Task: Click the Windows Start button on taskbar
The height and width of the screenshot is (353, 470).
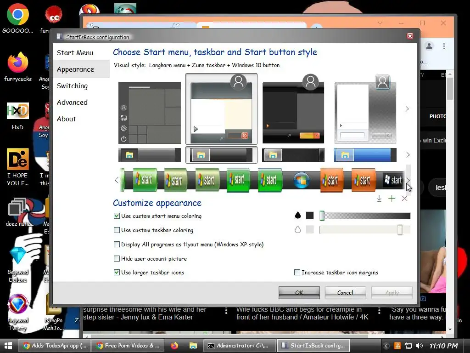Action: point(8,346)
